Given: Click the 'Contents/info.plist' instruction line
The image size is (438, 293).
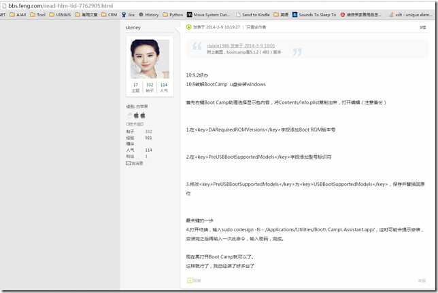Looking at the screenshot, I should pyautogui.click(x=286, y=102).
